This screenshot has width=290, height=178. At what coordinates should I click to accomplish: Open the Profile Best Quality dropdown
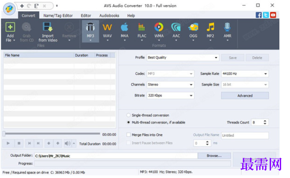(x=183, y=58)
